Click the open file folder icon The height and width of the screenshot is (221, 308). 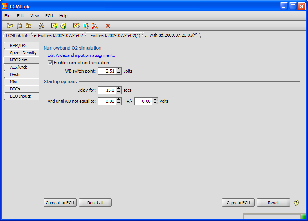[x=10, y=26]
